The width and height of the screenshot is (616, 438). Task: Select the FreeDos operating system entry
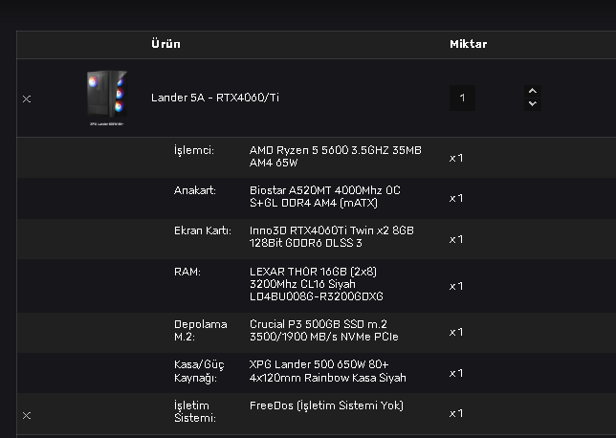pyautogui.click(x=326, y=405)
